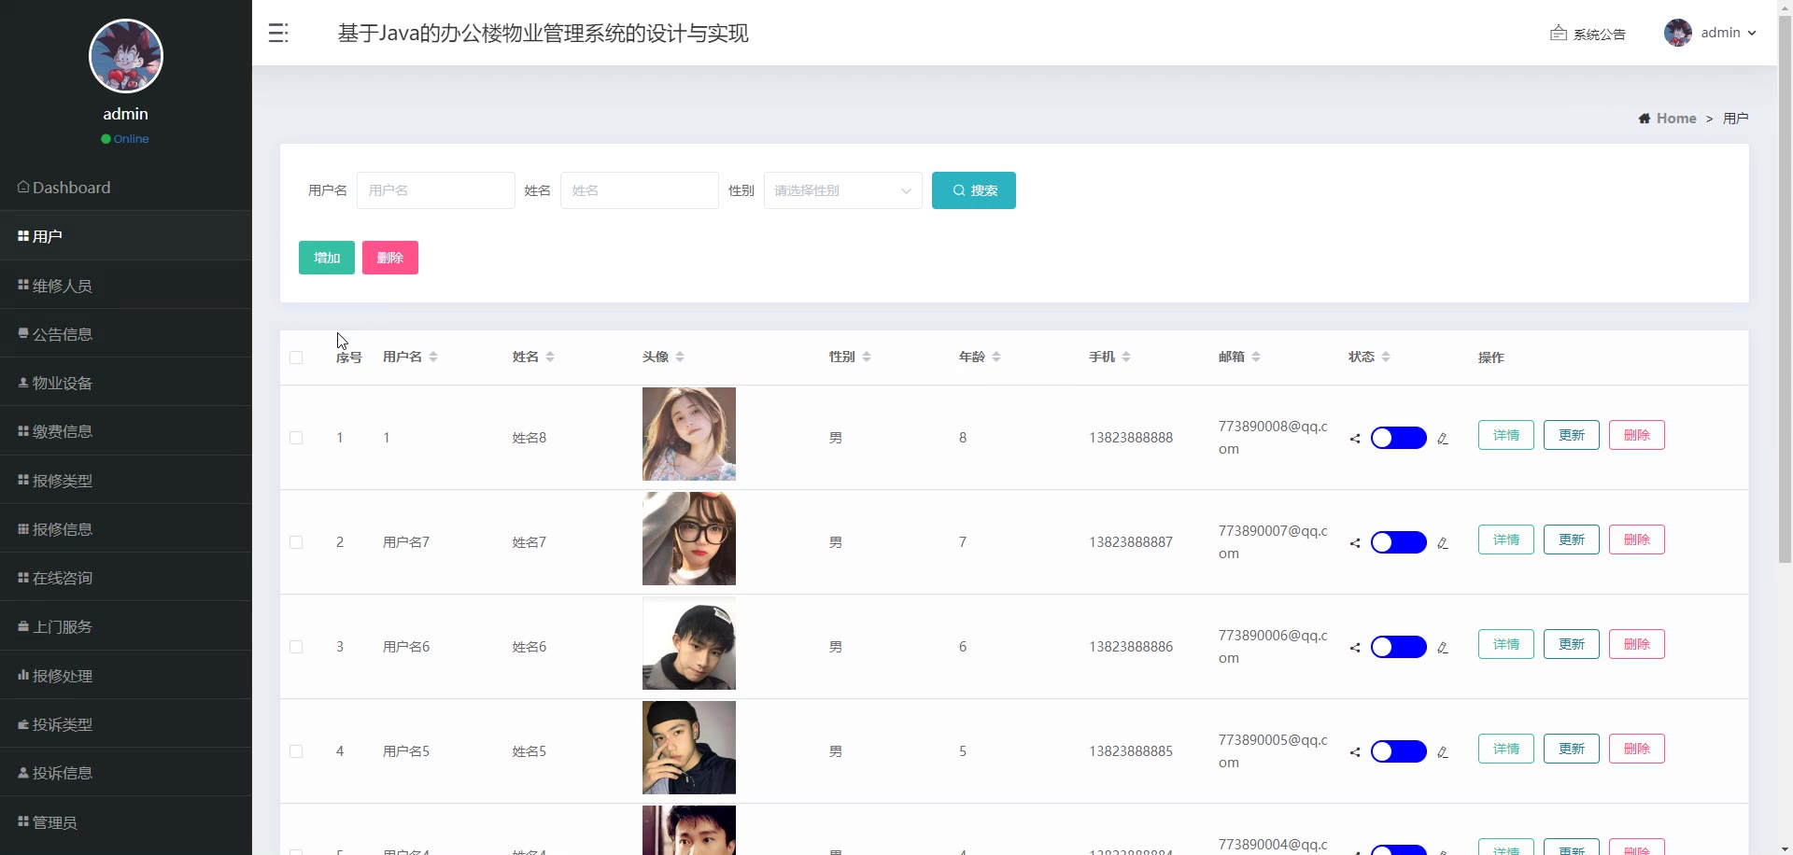Click the pink 删除 bulk delete button

tap(390, 258)
